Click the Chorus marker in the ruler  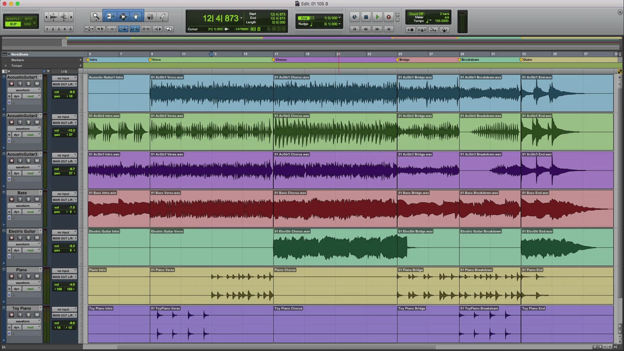pos(281,60)
